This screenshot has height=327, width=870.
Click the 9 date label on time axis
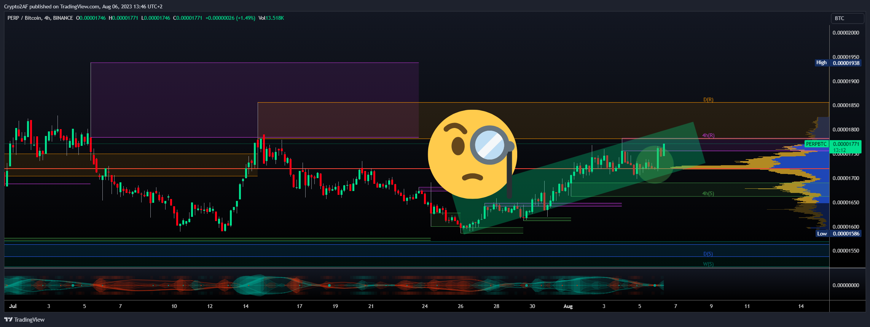[x=711, y=306]
